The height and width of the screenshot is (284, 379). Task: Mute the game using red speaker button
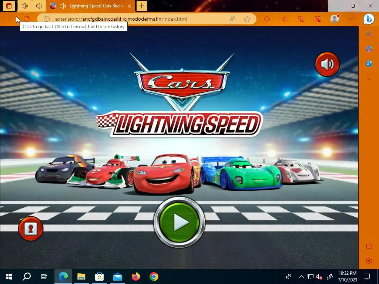[x=327, y=64]
